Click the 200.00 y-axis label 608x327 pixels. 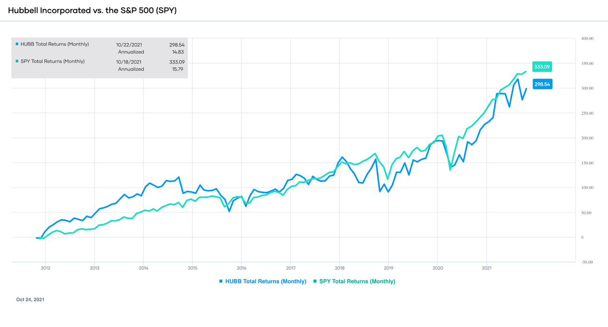587,138
